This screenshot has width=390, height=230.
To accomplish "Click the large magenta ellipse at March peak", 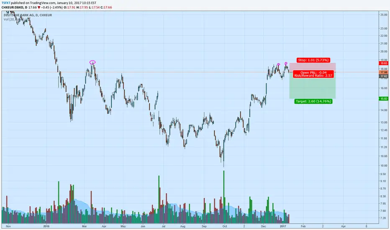I will point(92,62).
